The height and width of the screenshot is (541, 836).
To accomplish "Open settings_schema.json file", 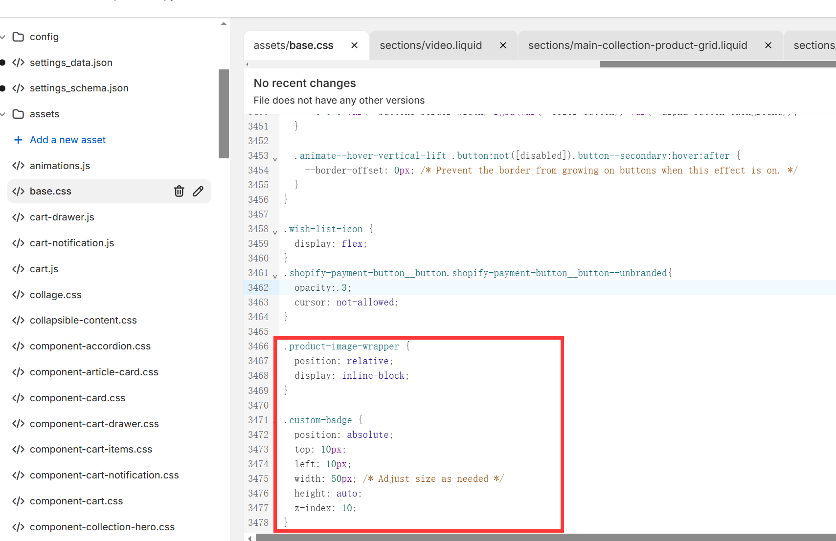I will [x=79, y=88].
